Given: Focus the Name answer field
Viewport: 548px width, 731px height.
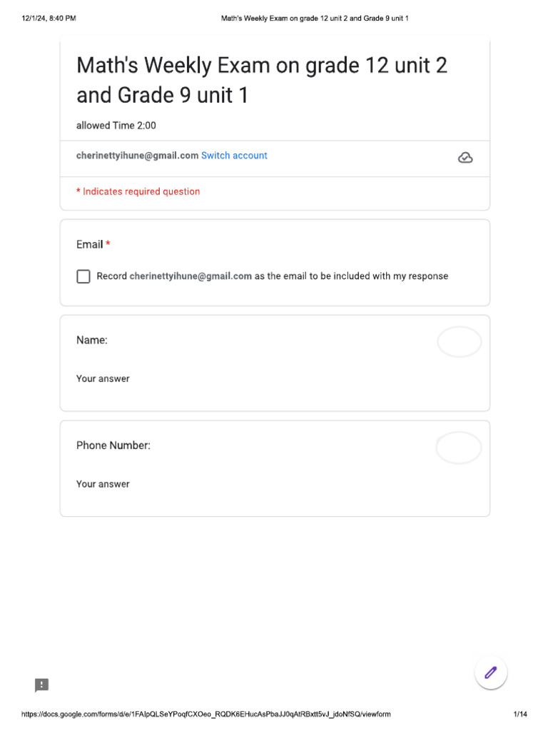Looking at the screenshot, I should (x=103, y=379).
